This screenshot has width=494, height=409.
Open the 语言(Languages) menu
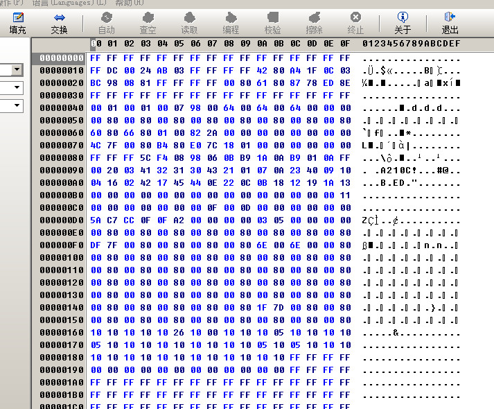(69, 3)
